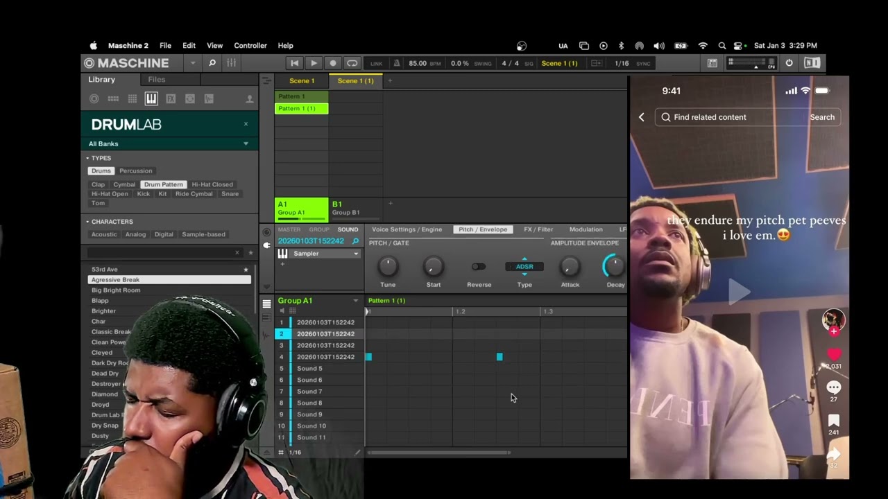The image size is (888, 499).
Task: Toggle the Browser magnifier icon in header
Action: click(x=212, y=63)
